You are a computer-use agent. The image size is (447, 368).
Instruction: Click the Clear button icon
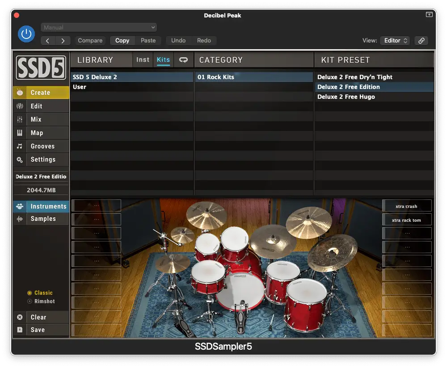point(20,317)
